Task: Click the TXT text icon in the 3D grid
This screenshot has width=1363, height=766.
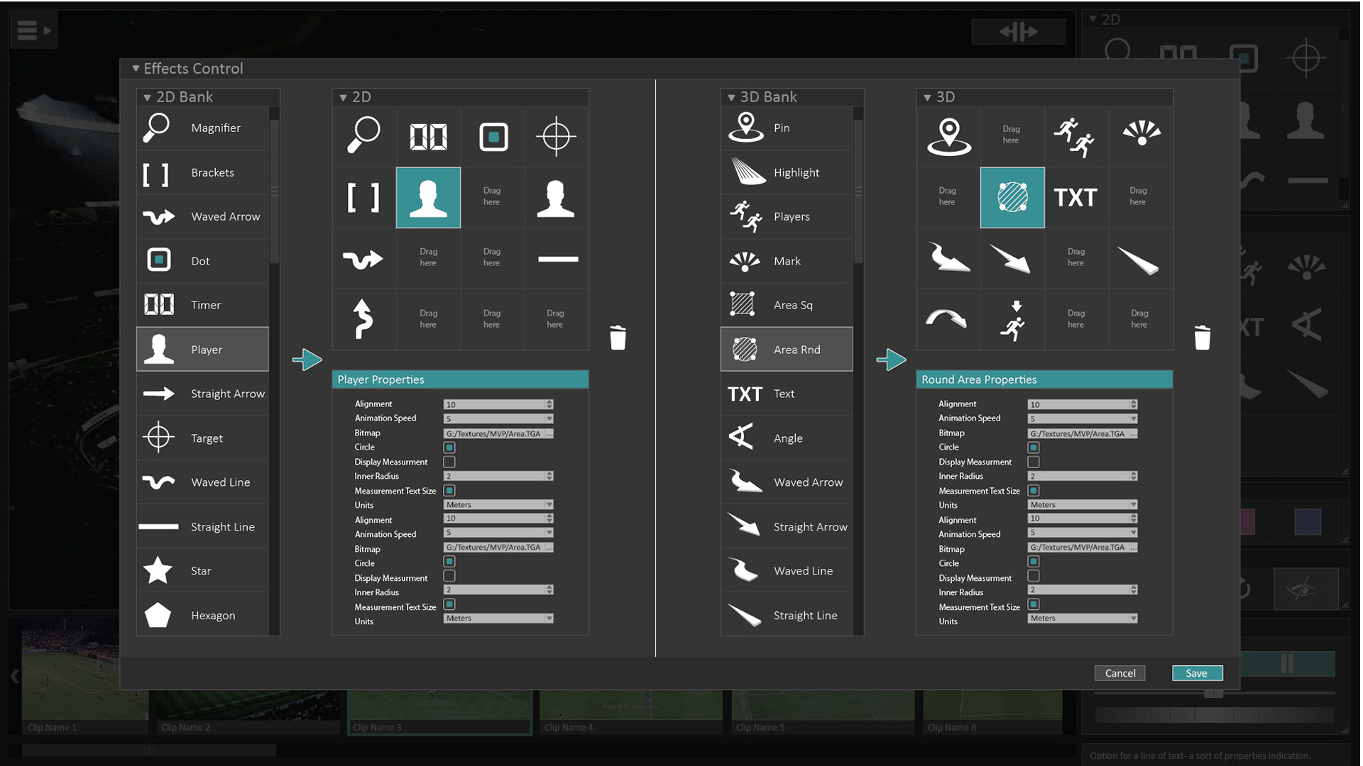Action: tap(1075, 198)
